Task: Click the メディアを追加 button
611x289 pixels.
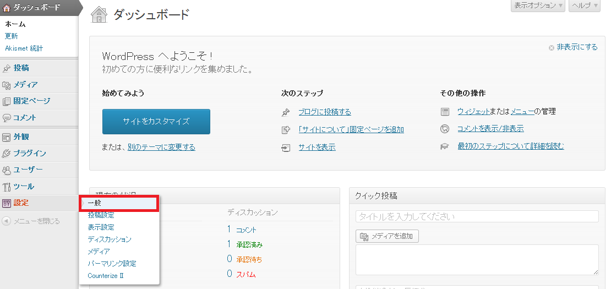Action: tap(388, 236)
